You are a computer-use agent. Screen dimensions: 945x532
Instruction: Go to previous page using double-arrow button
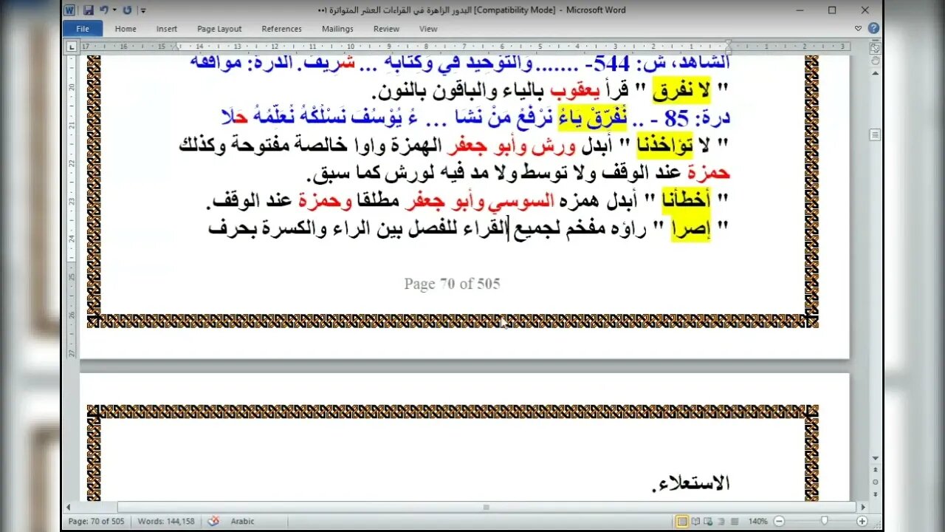coord(875,471)
